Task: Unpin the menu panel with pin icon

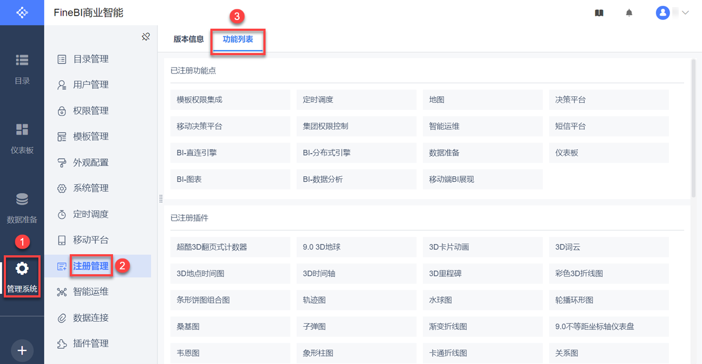Action: pos(145,37)
